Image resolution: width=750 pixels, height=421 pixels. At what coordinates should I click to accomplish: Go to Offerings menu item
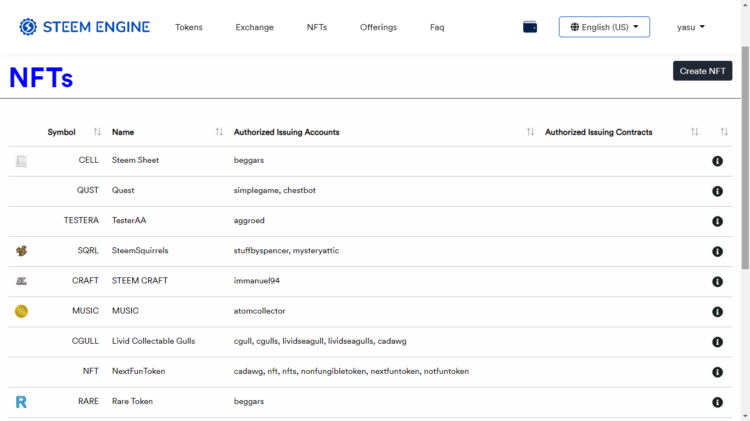pyautogui.click(x=378, y=27)
